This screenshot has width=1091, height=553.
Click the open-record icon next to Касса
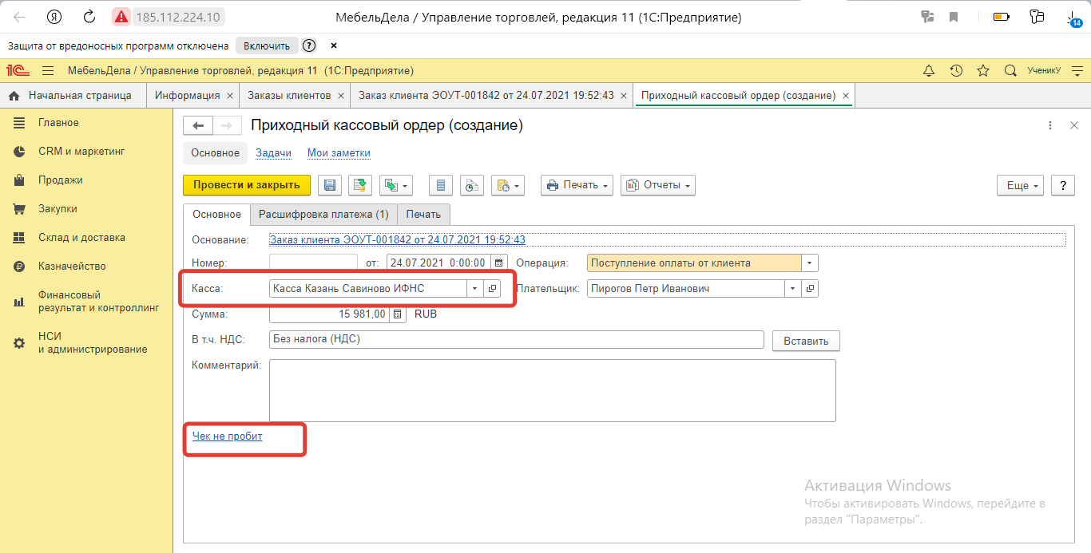coord(492,289)
